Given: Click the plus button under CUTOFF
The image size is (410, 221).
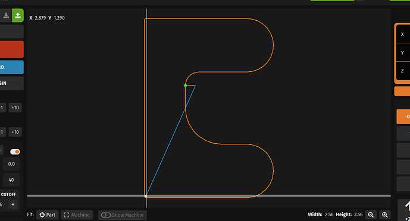Looking at the screenshot, I should [13, 204].
